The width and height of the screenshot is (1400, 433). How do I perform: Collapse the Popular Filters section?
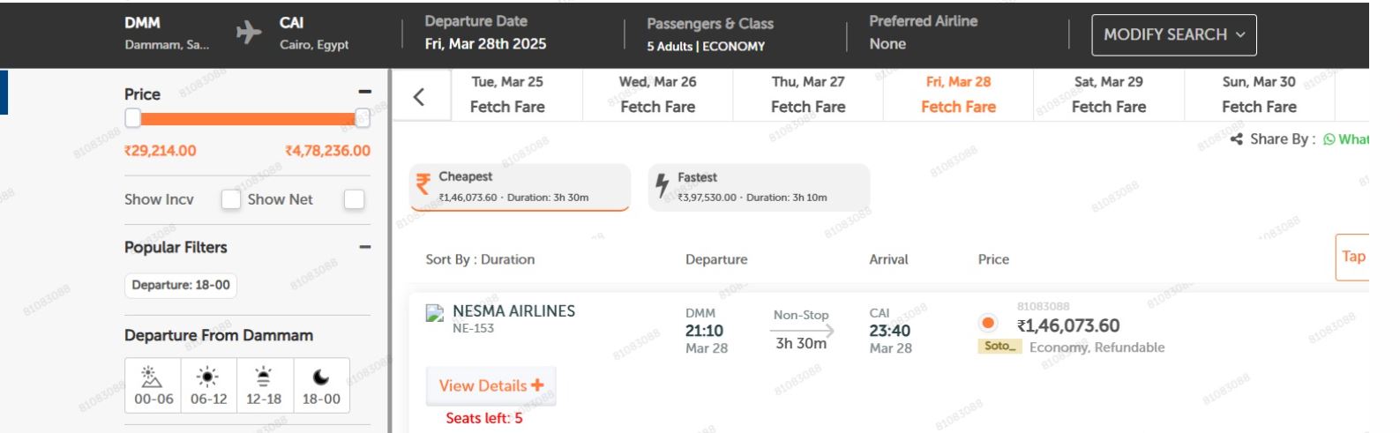(x=365, y=247)
